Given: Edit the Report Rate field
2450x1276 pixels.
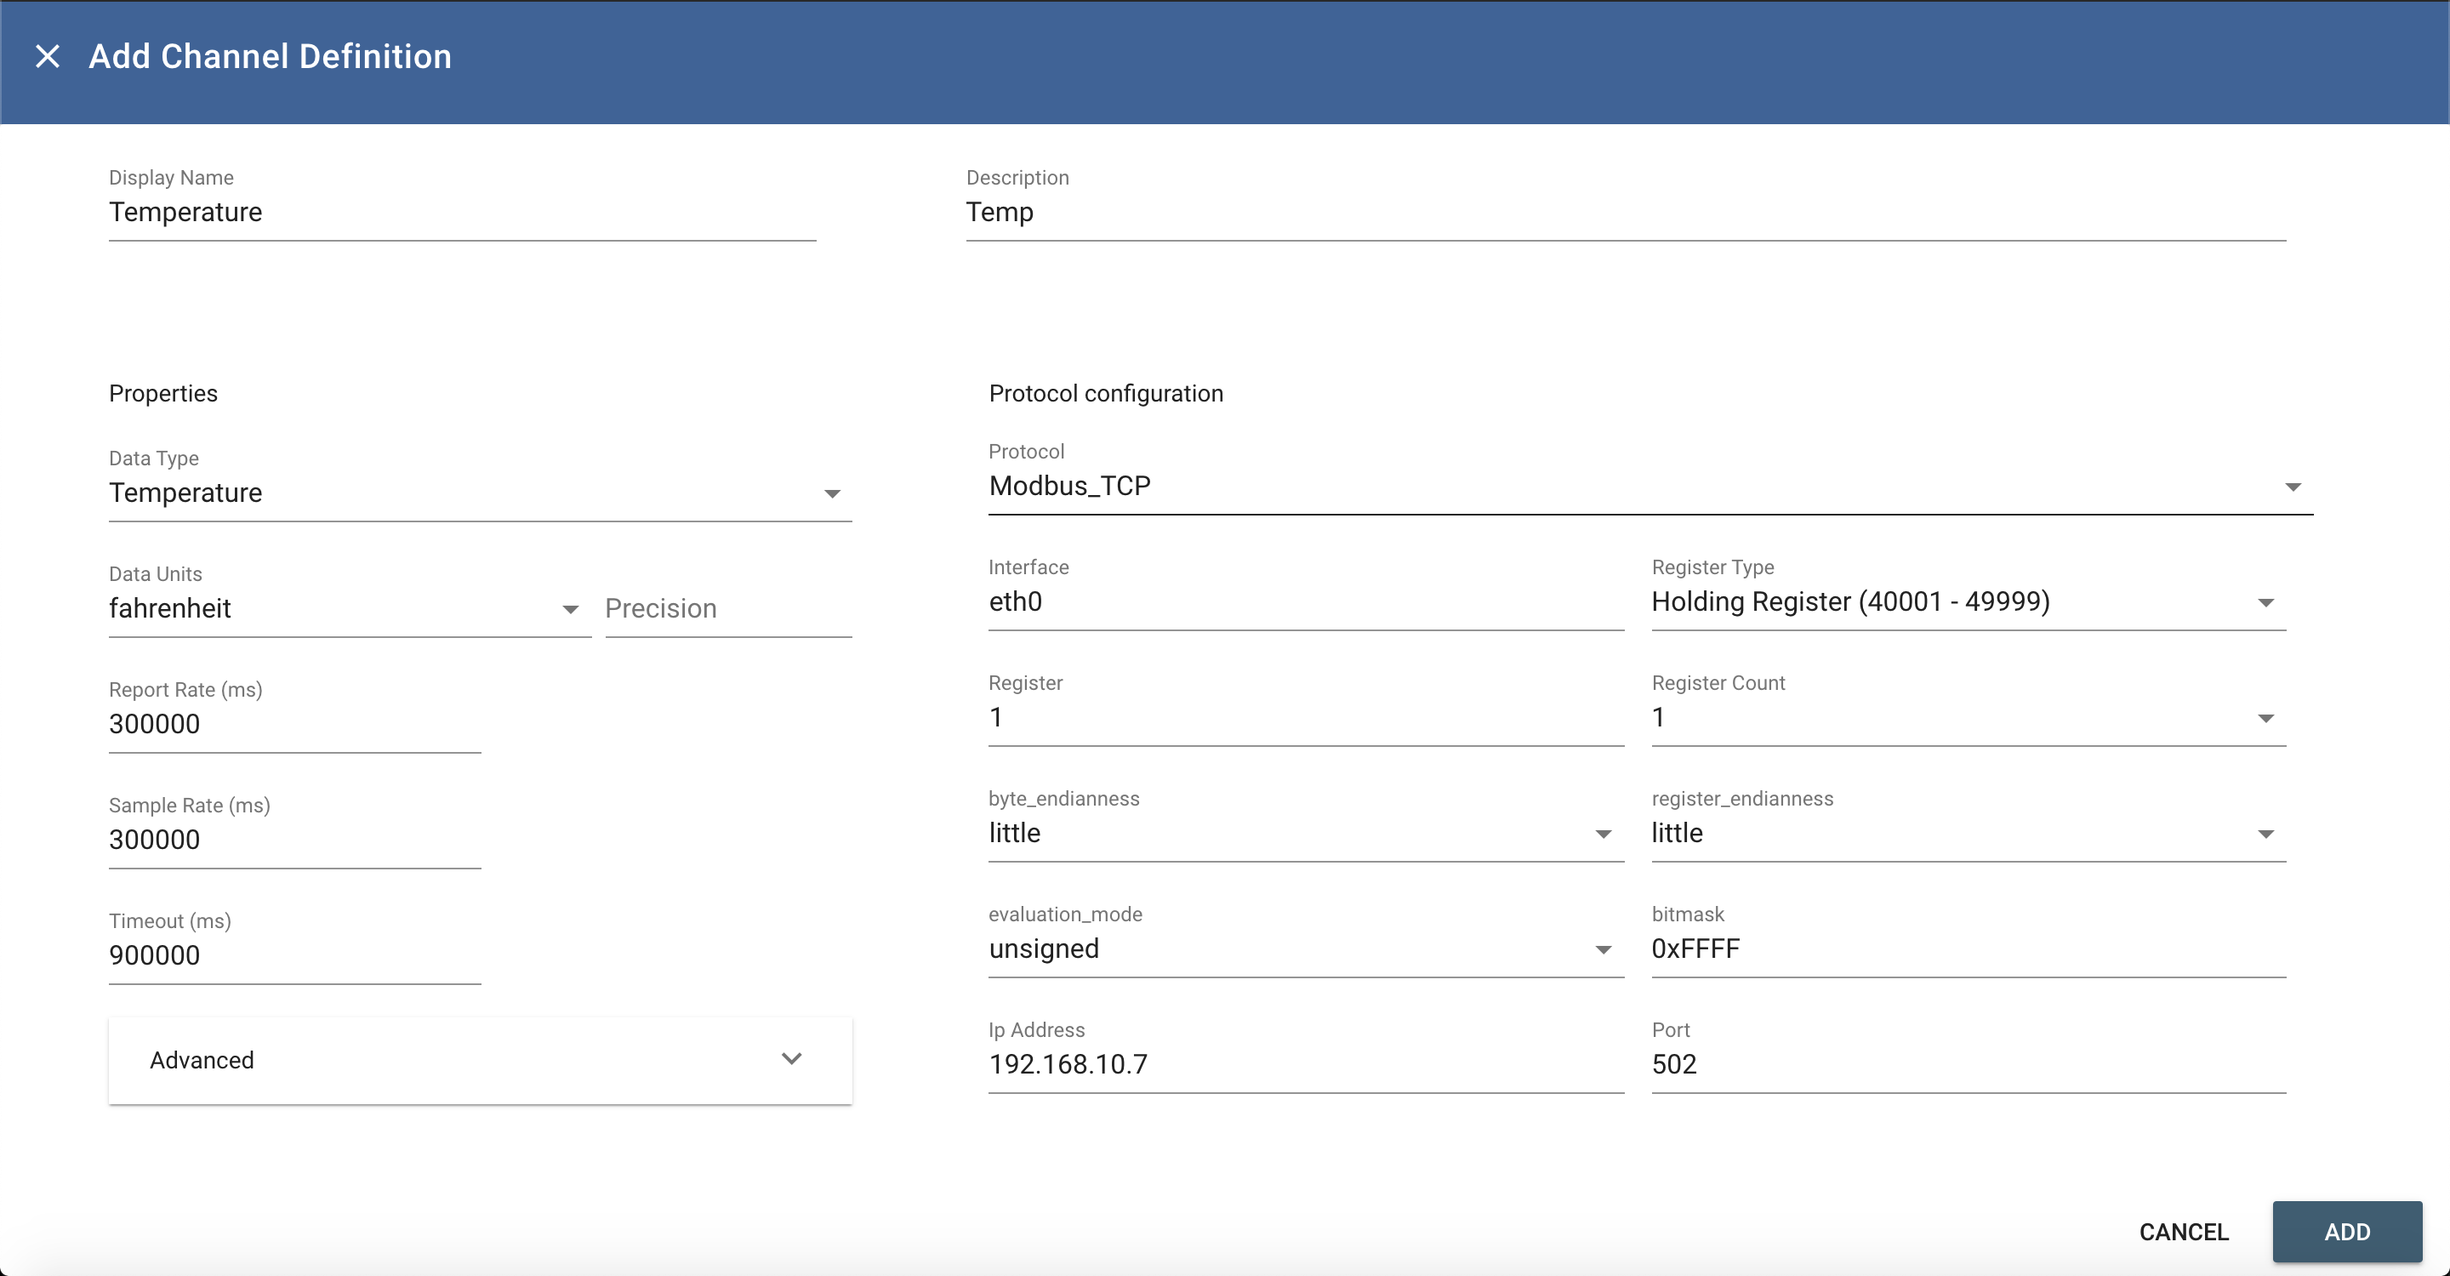Looking at the screenshot, I should (295, 725).
